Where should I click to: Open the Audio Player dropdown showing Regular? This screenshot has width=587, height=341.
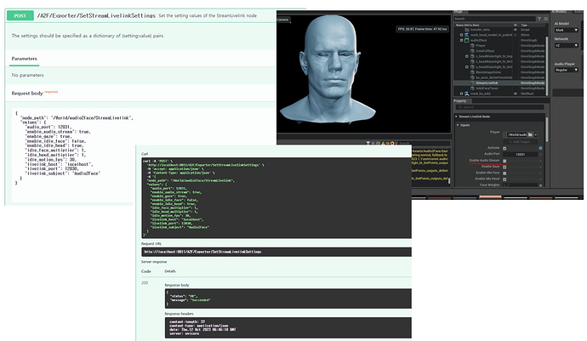pos(567,70)
